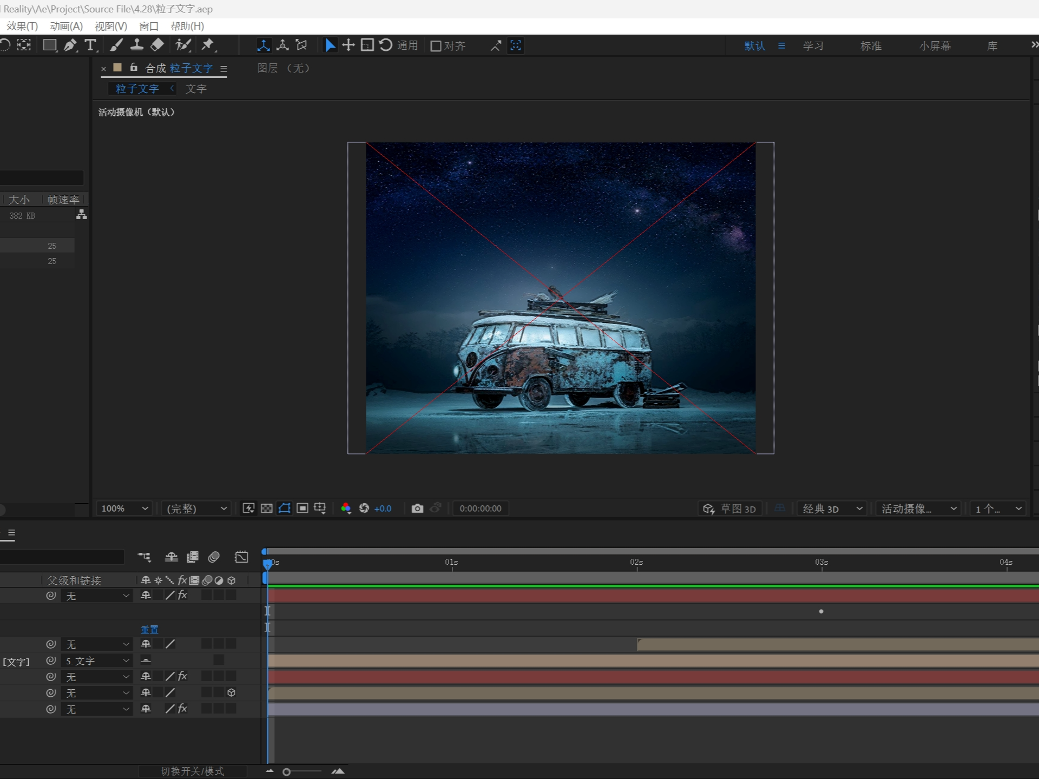
Task: Click the 0:00:00:00 preview time field
Action: 480,509
